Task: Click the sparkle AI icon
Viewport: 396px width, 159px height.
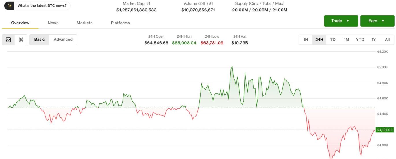Action: point(10,5)
